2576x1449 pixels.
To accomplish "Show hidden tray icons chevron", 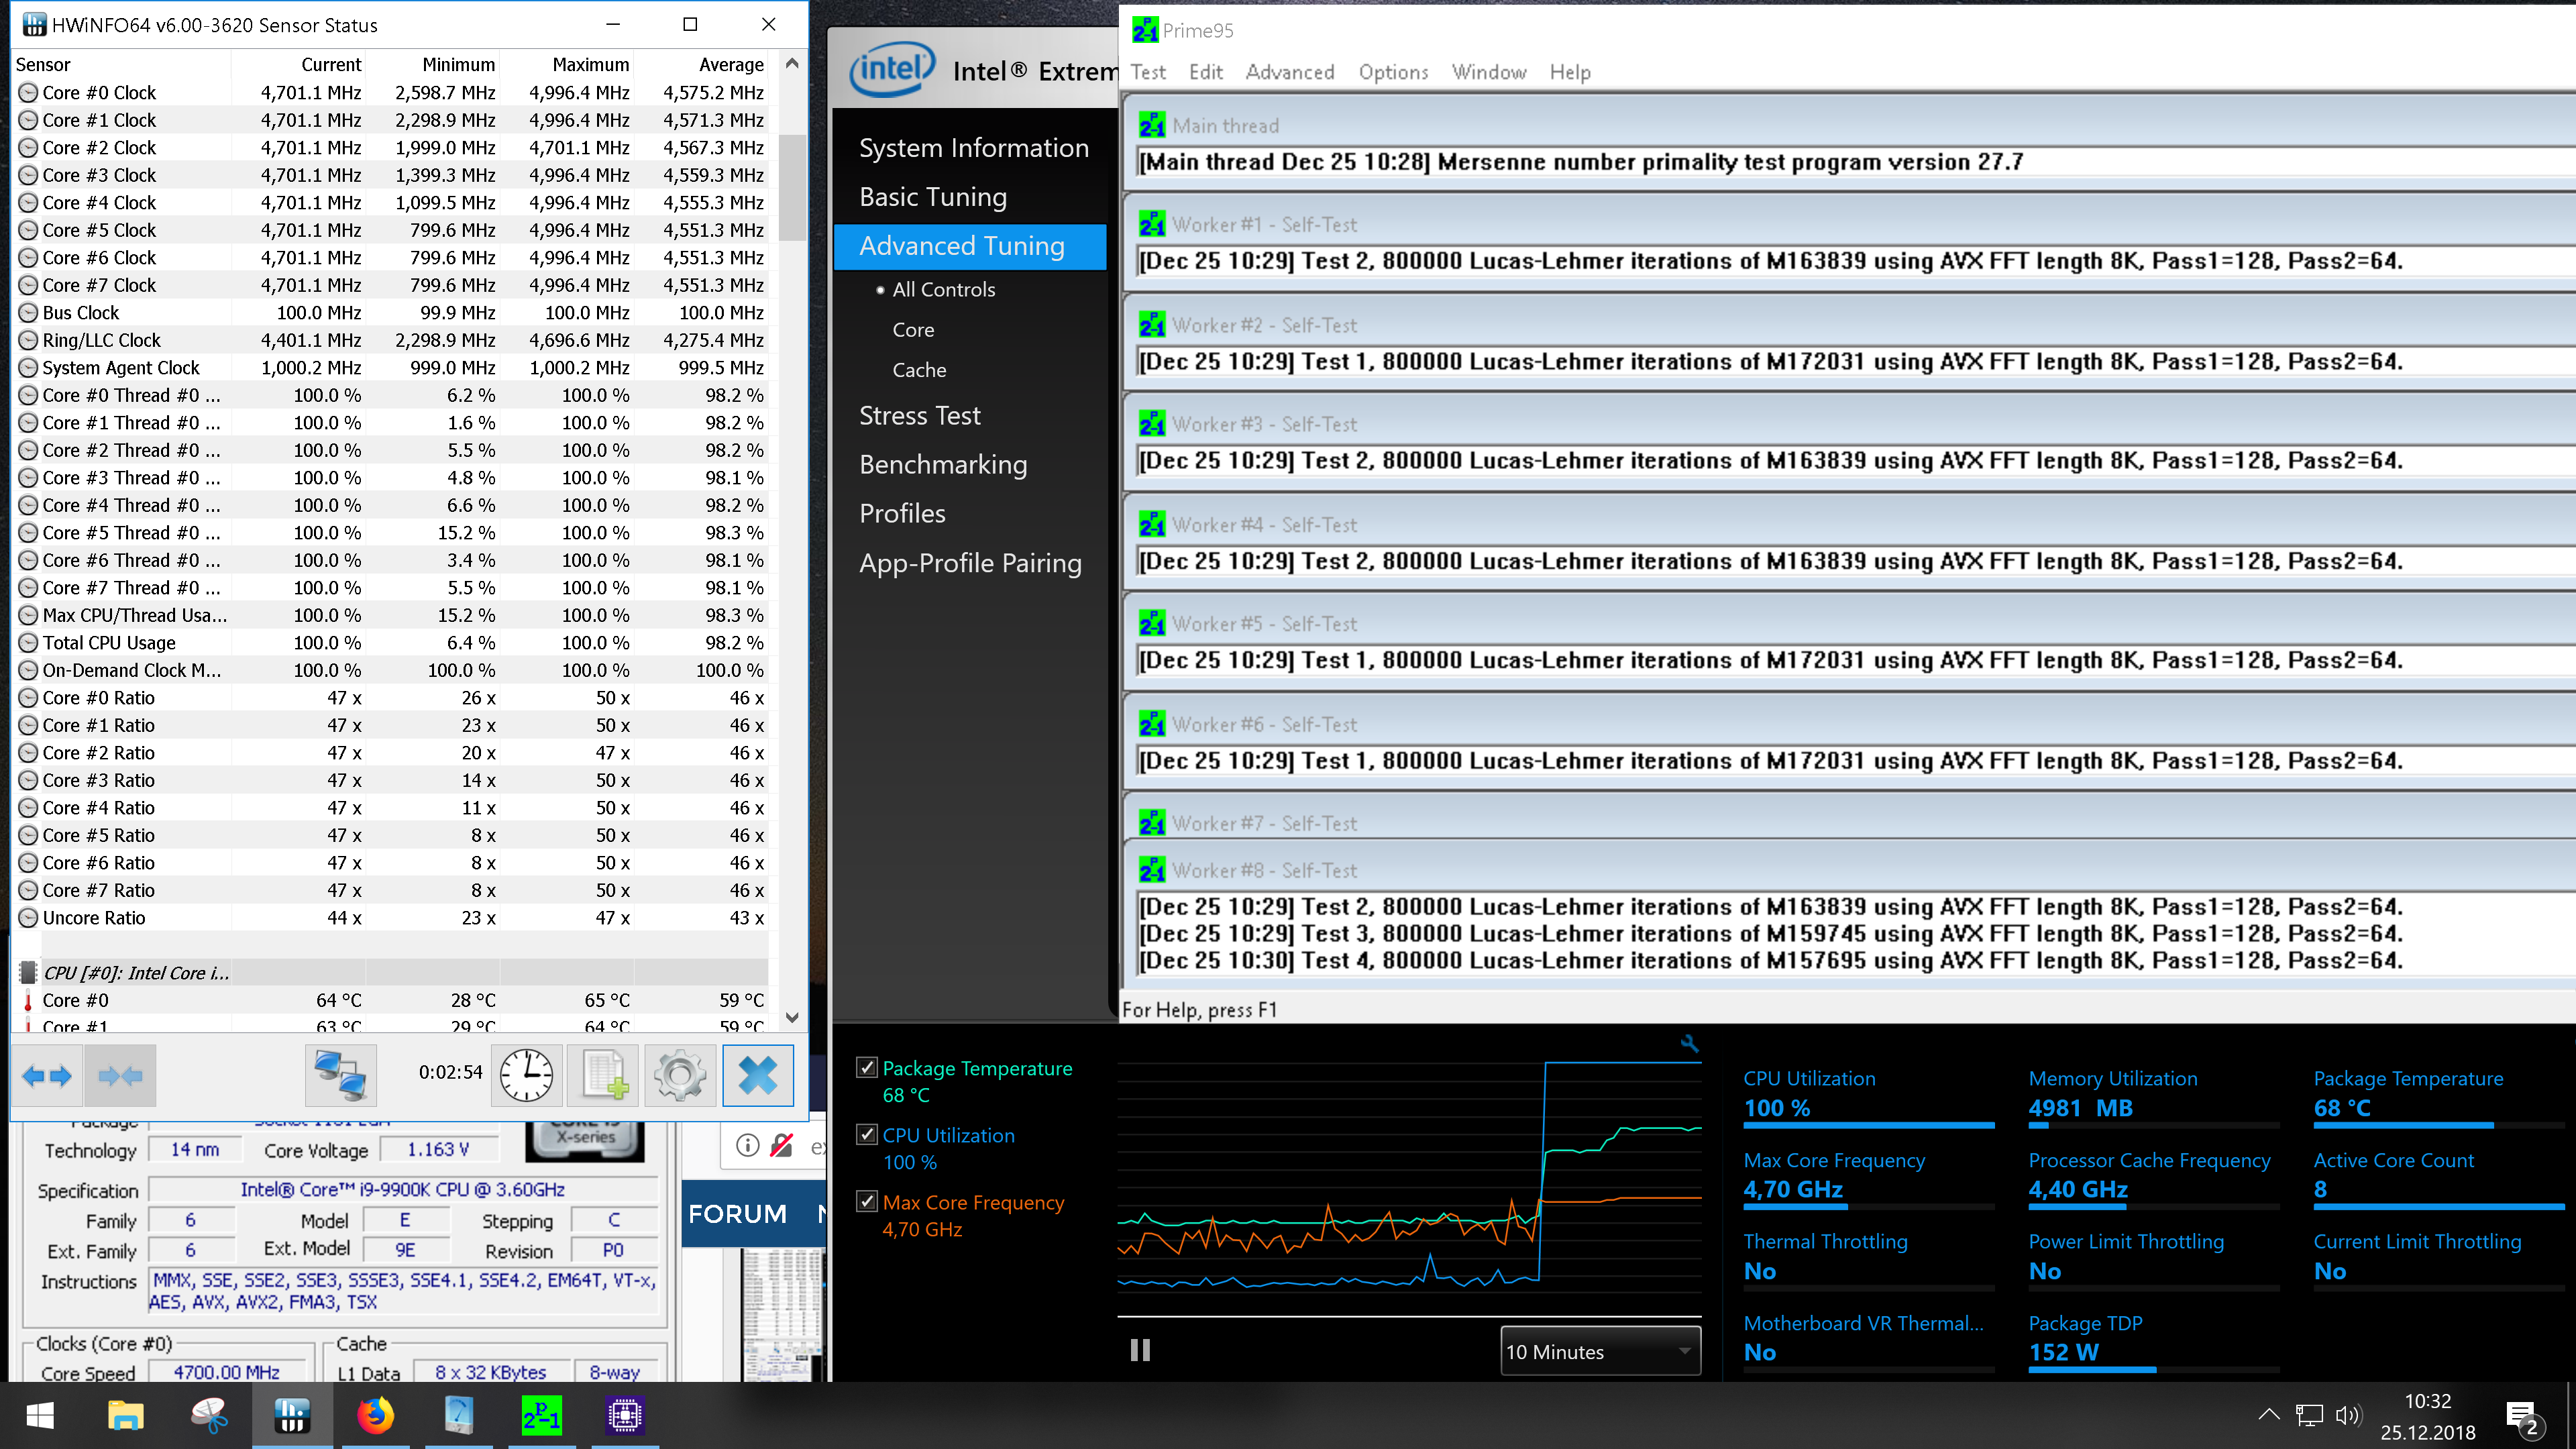I will [2269, 1414].
